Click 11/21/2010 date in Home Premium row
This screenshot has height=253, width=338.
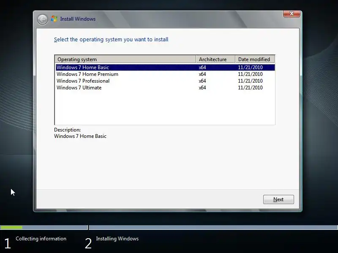coord(250,74)
